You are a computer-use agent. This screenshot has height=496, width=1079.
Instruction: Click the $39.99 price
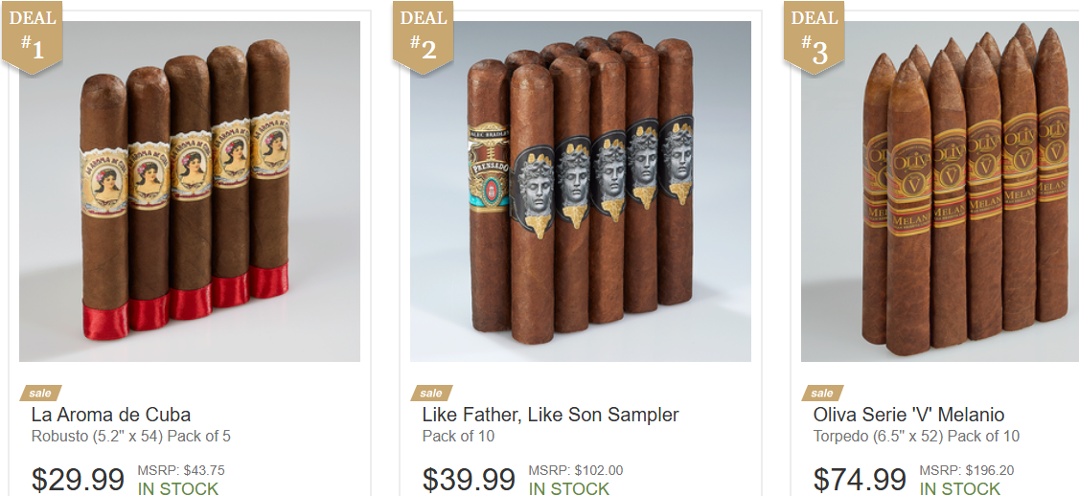click(469, 479)
